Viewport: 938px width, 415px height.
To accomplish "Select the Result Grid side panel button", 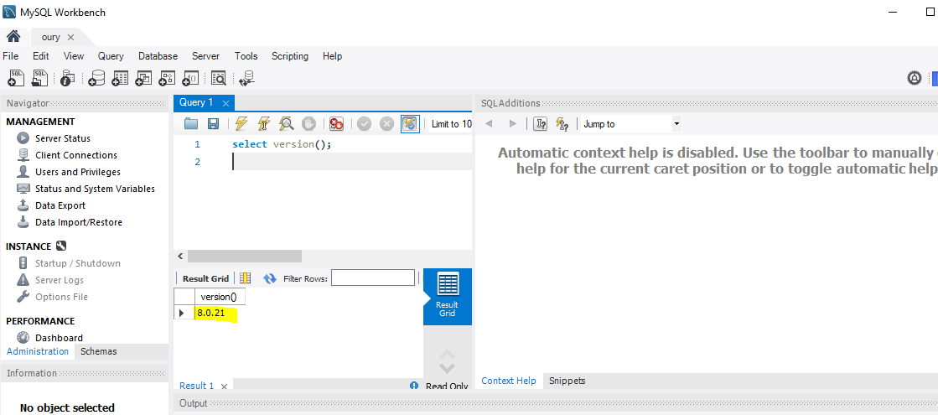I will click(447, 297).
